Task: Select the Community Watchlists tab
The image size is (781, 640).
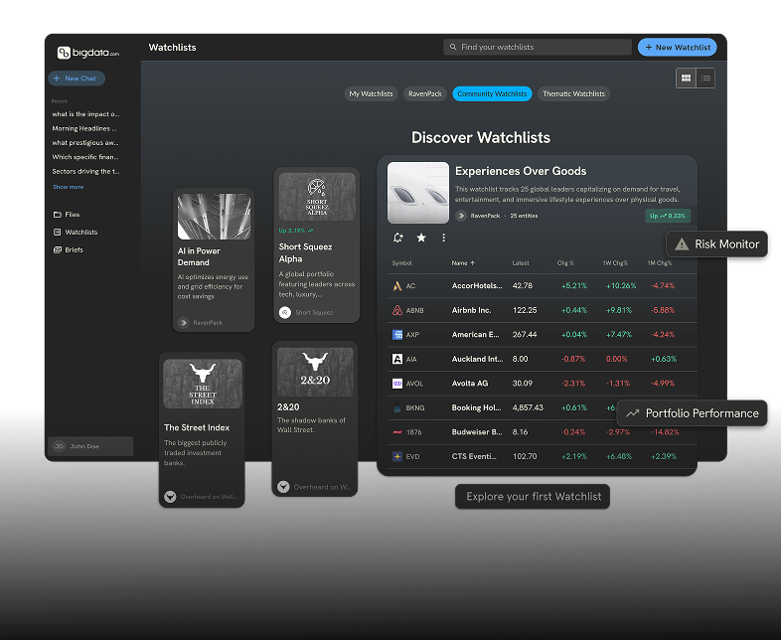Action: (492, 93)
